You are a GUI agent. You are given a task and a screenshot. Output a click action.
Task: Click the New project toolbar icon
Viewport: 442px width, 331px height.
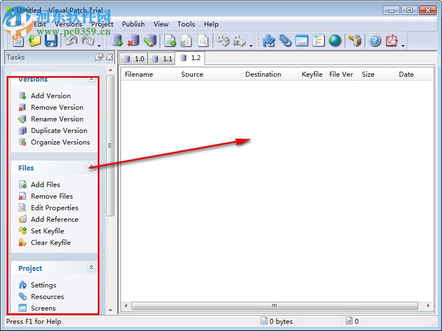(x=18, y=41)
